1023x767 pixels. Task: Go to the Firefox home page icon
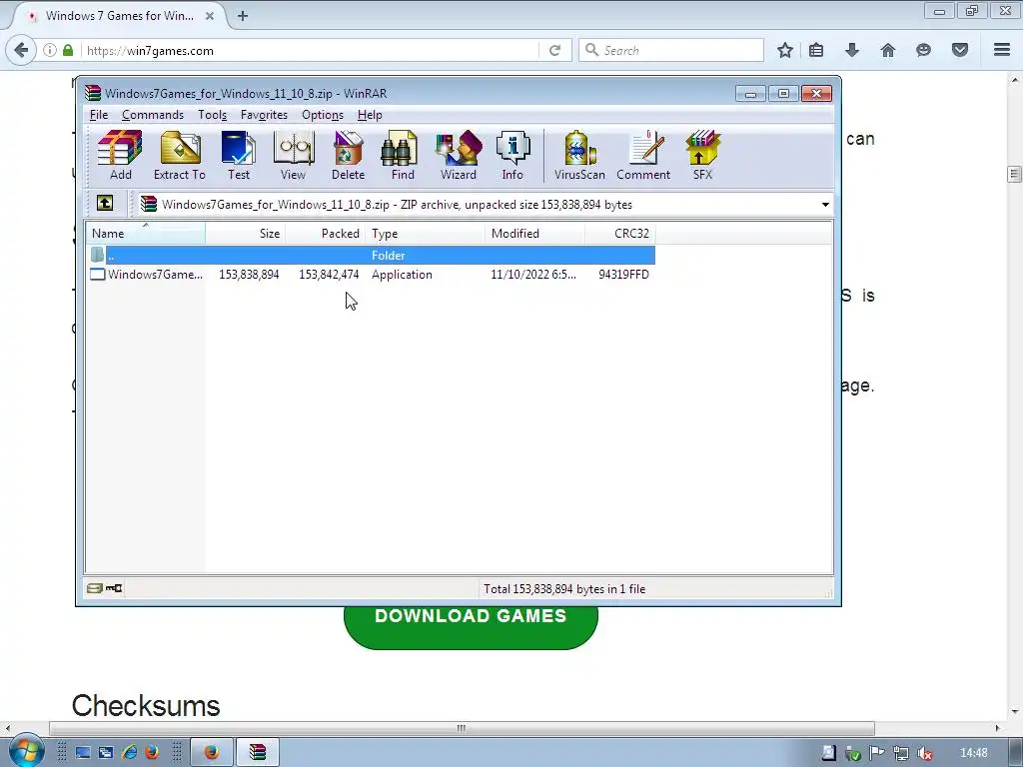(887, 50)
